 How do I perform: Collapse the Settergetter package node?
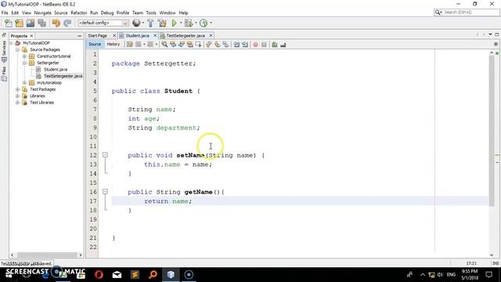(x=24, y=63)
